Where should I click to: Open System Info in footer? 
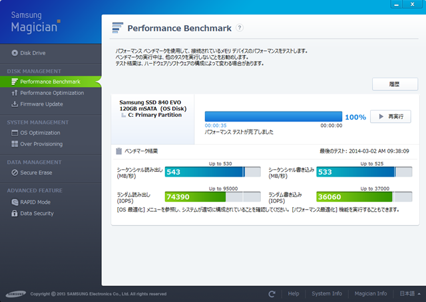tap(327, 293)
